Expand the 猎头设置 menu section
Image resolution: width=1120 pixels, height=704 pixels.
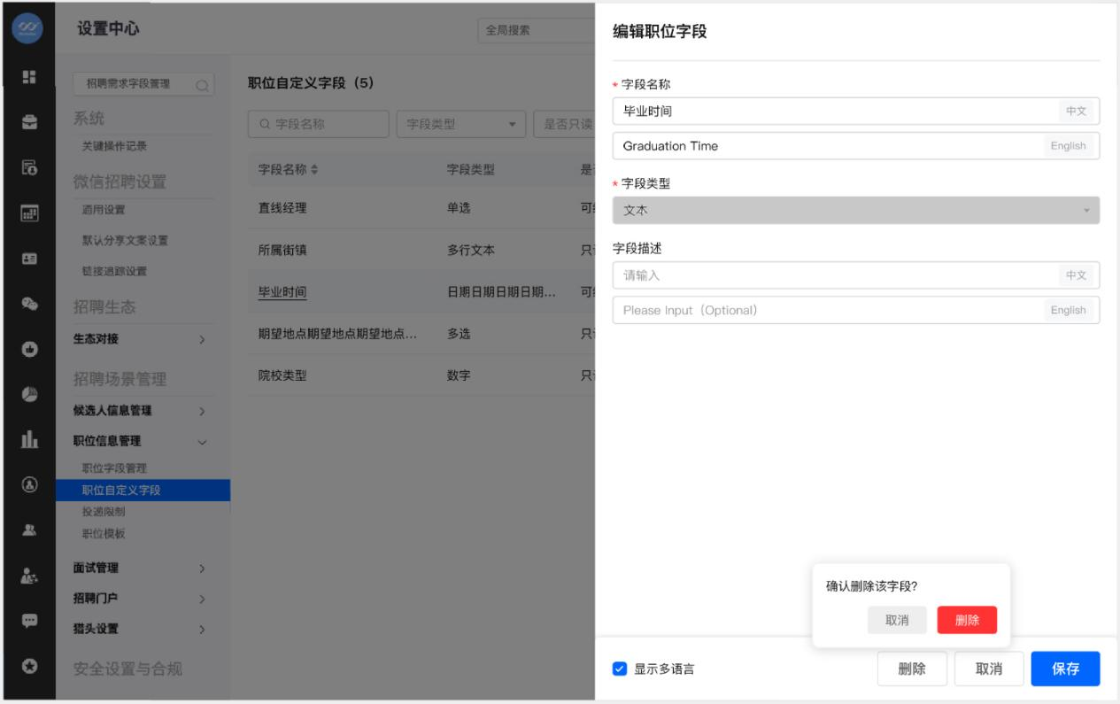click(142, 629)
